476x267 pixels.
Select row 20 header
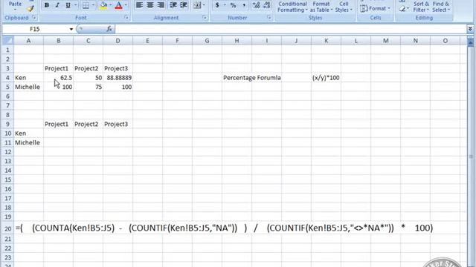(7, 228)
